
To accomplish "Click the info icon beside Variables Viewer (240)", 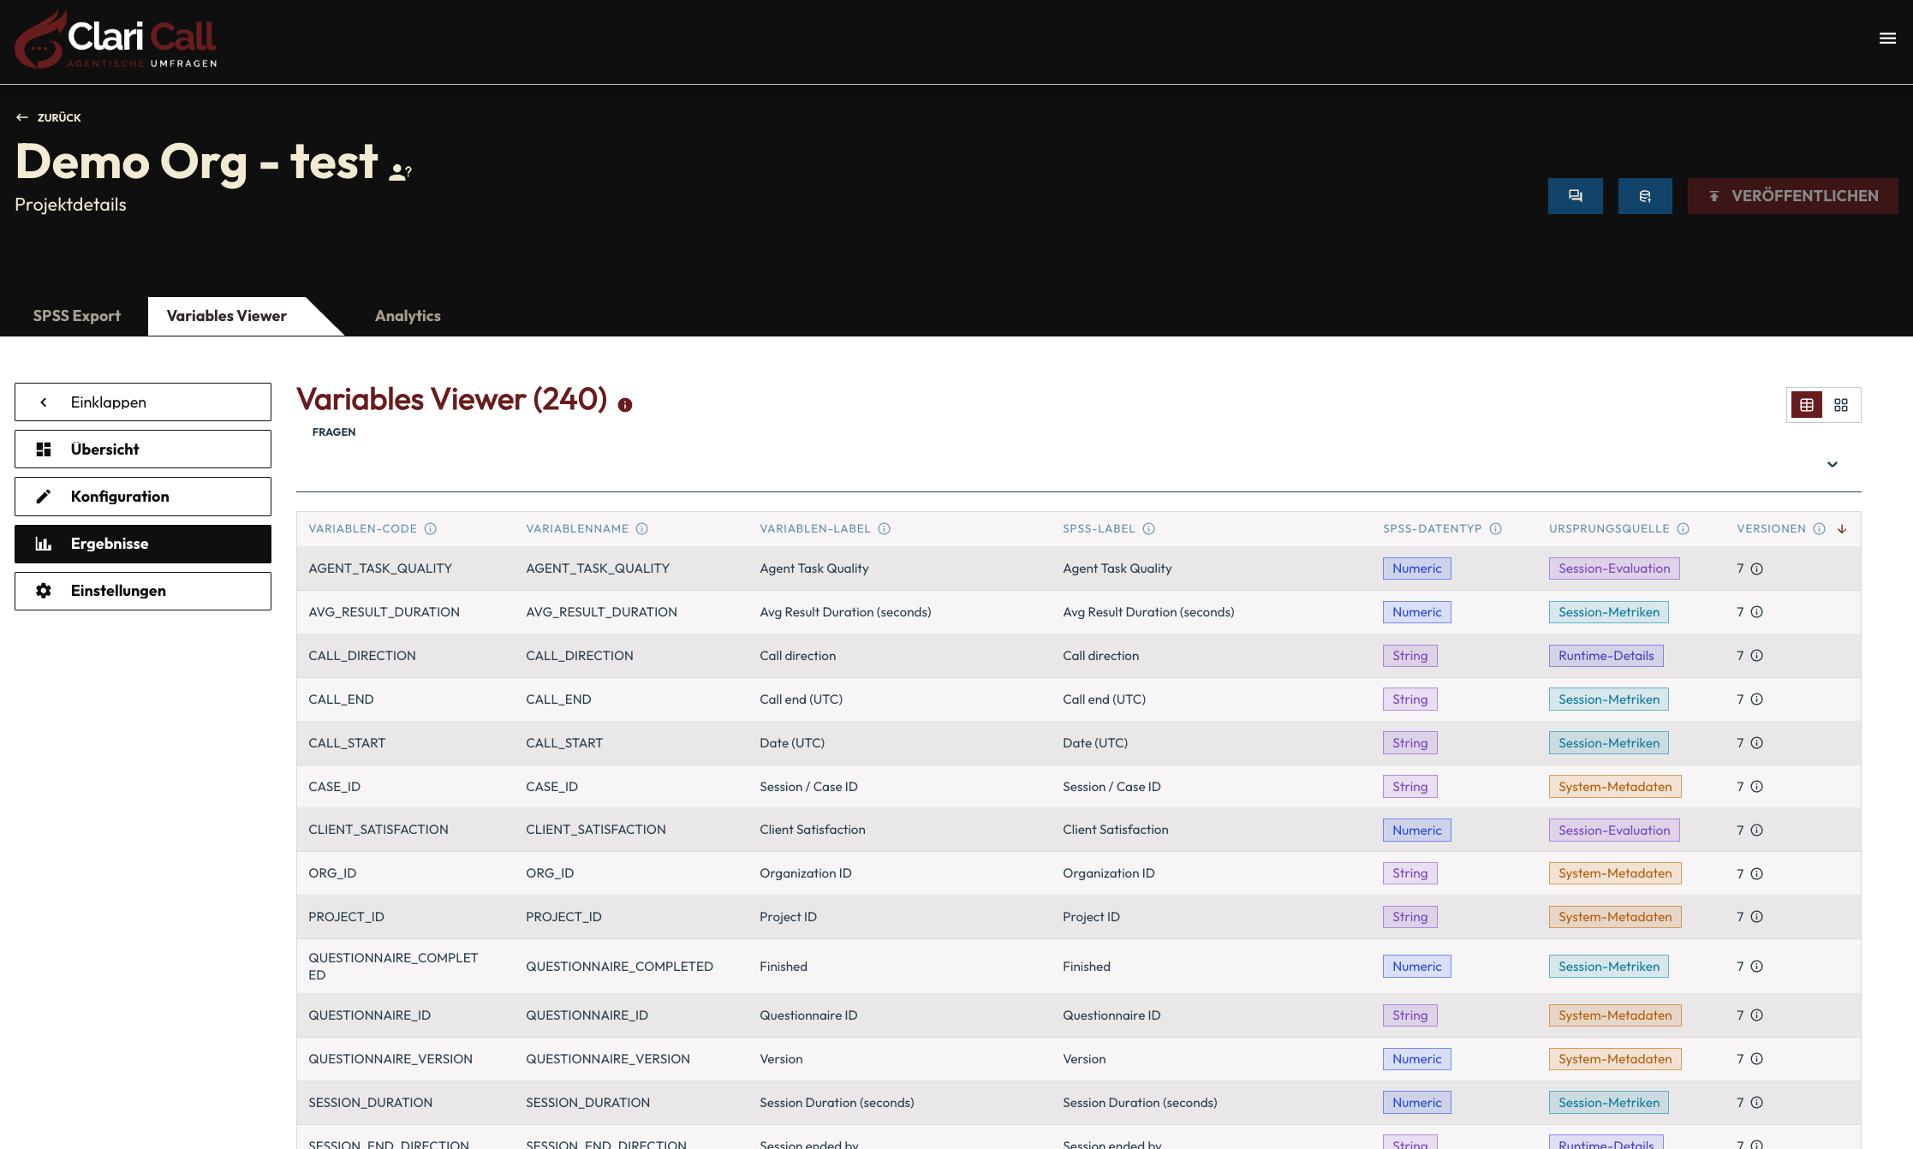I will pos(624,404).
